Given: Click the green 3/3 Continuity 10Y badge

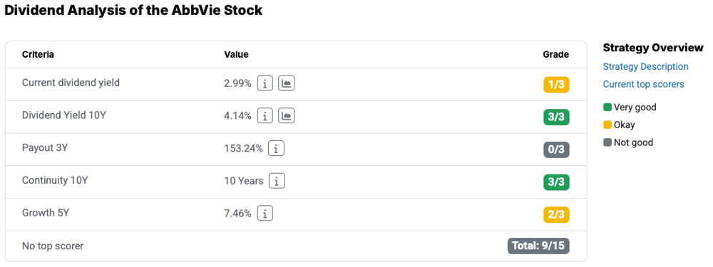Looking at the screenshot, I should 556,182.
